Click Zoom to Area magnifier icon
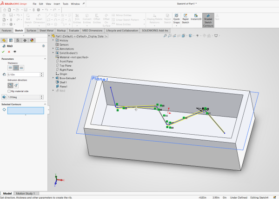 coord(170,36)
